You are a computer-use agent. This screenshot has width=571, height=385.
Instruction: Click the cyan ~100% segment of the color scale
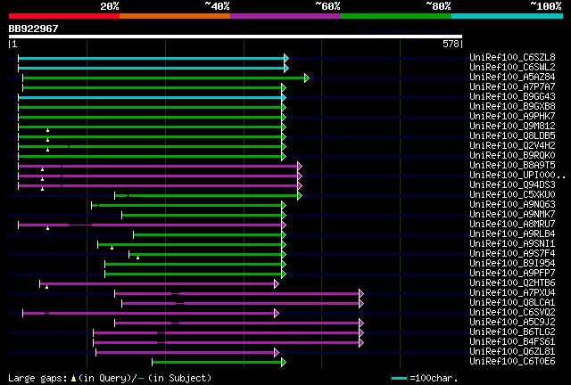(508, 16)
